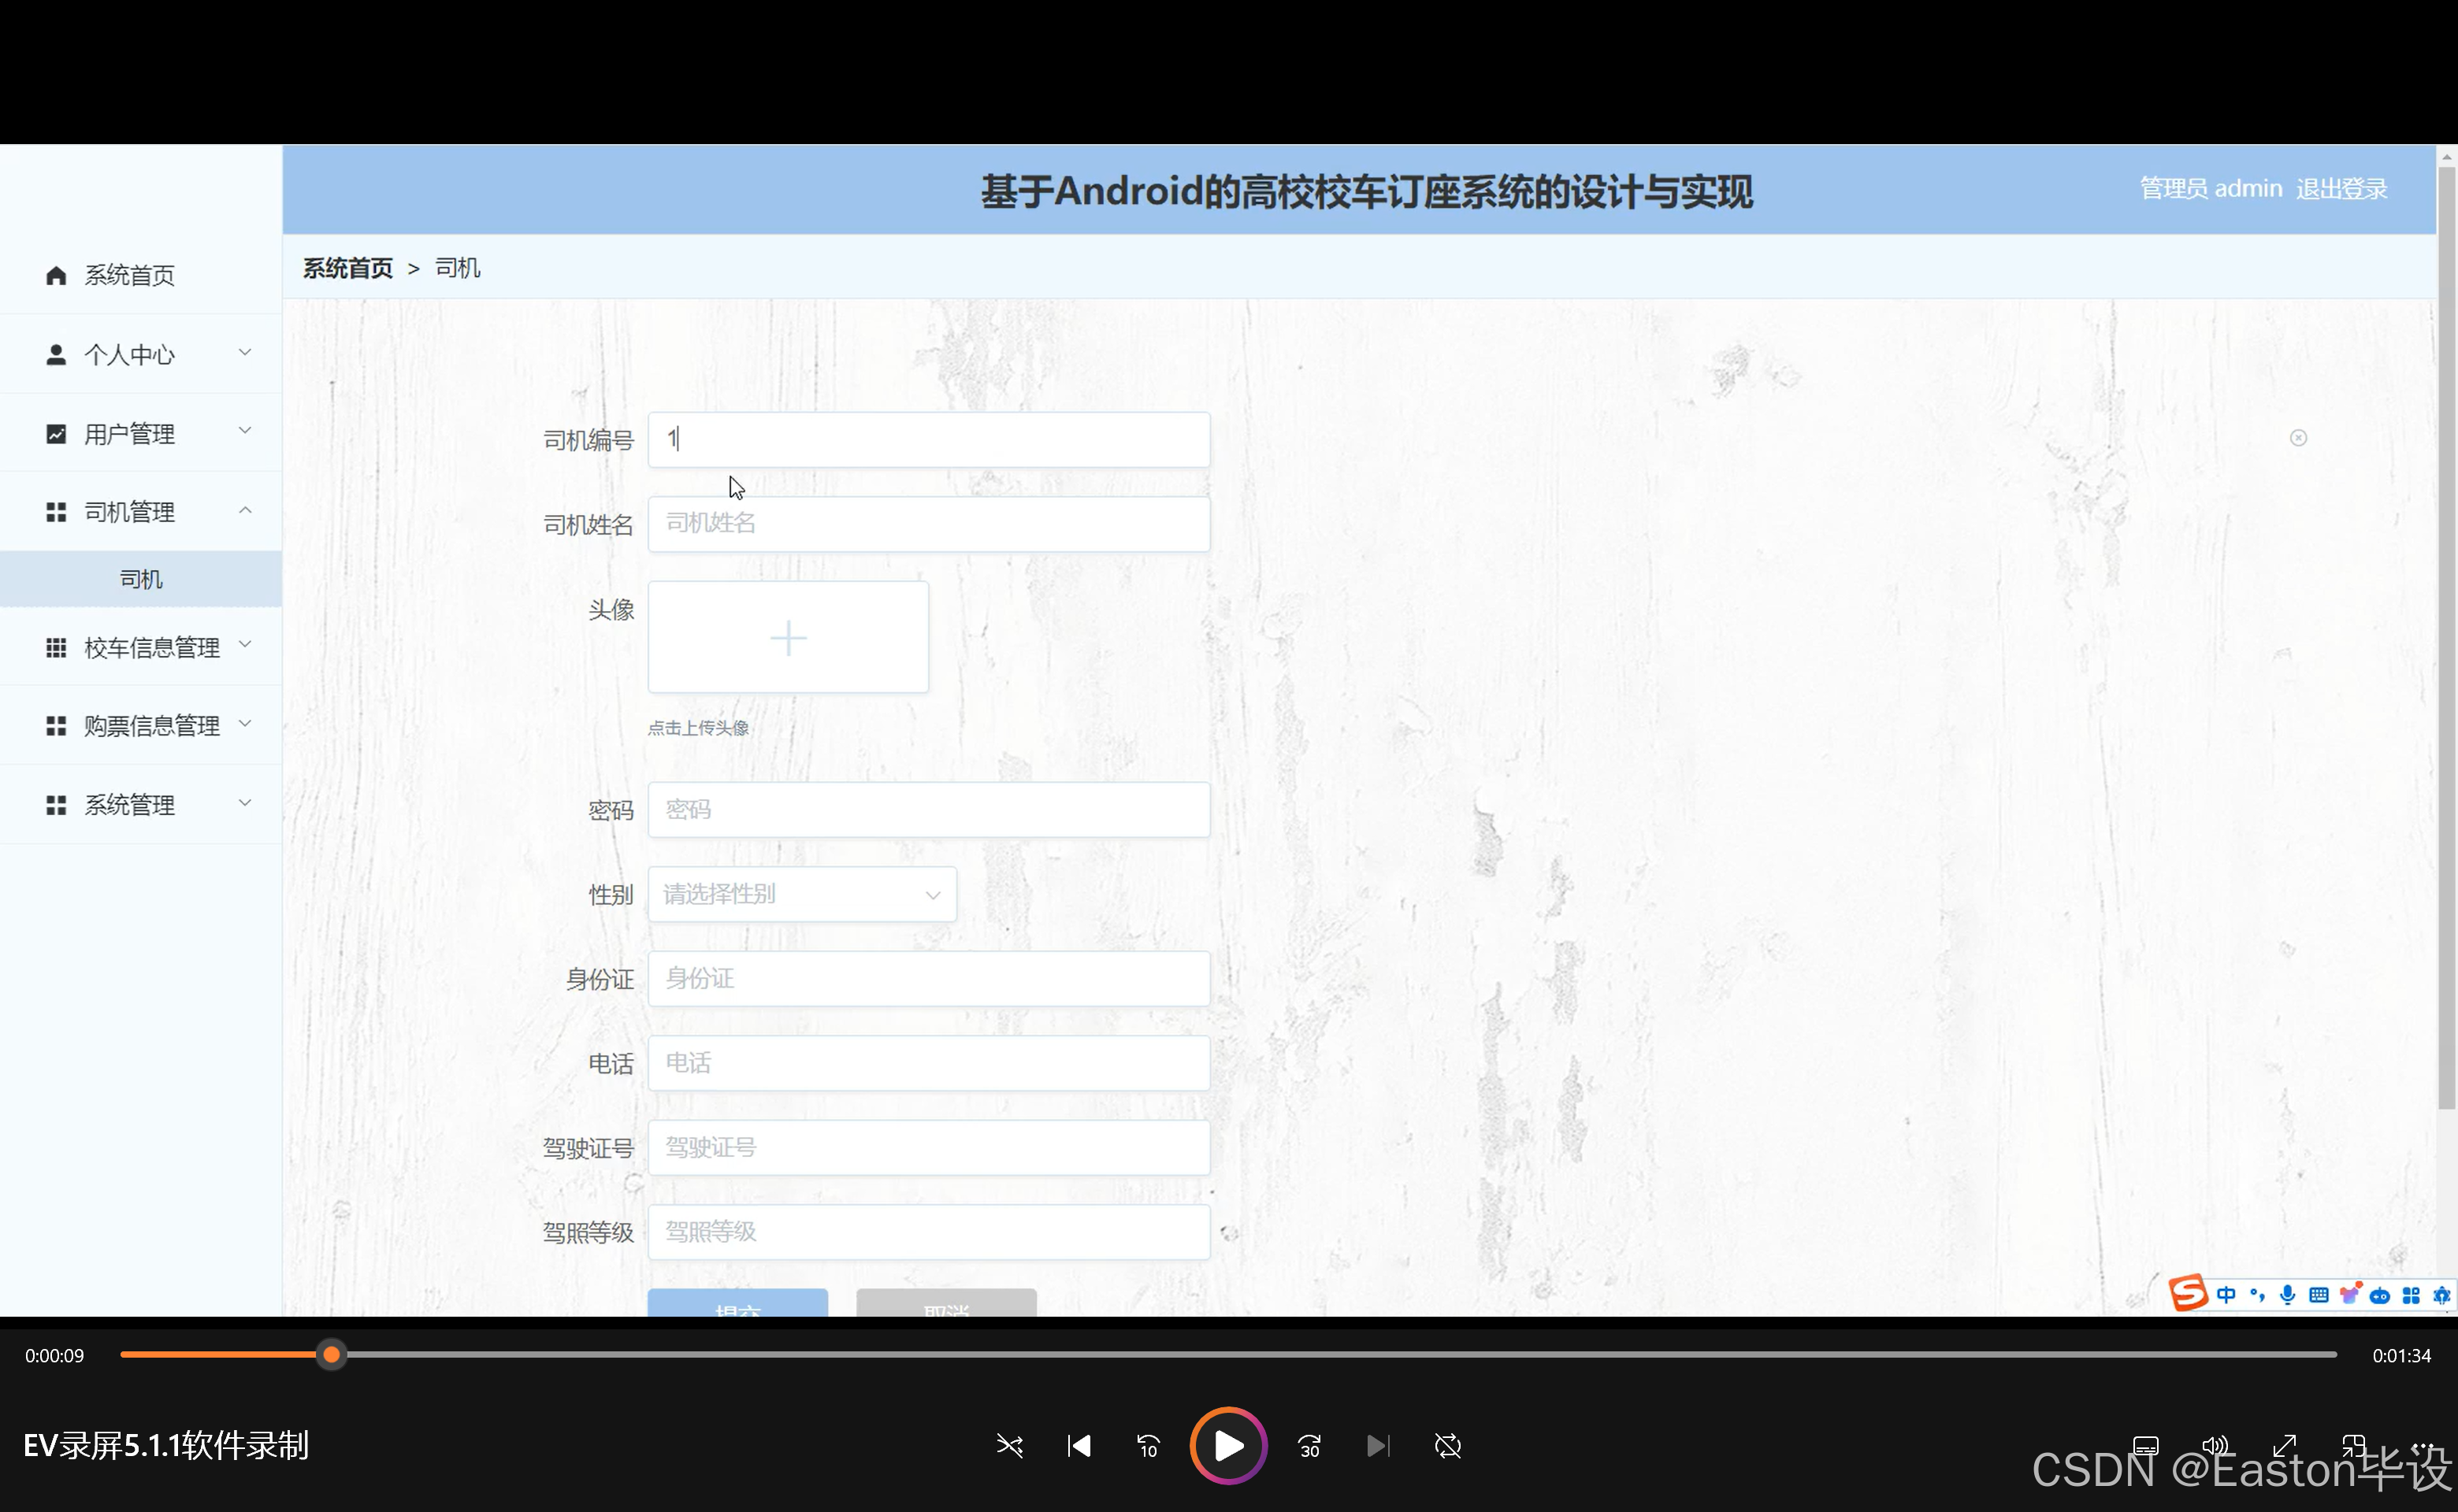
Task: Skip back 10 seconds in the video
Action: tap(1148, 1446)
